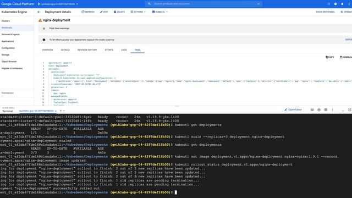352x198 pixels.
Task: Switch to the Logs tab
Action: (x=124, y=50)
